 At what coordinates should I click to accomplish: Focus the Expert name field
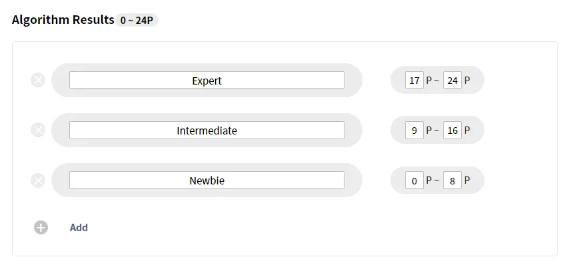[207, 81]
